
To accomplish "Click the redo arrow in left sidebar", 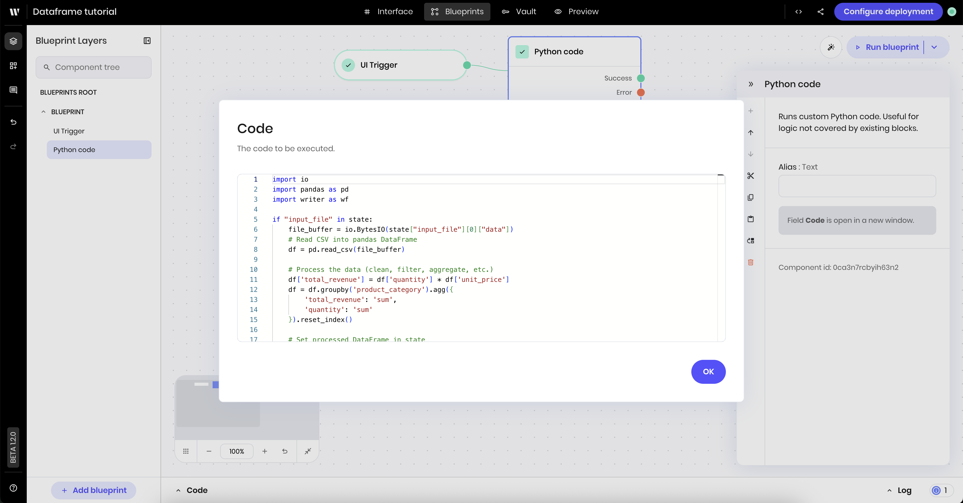I will click(x=13, y=146).
